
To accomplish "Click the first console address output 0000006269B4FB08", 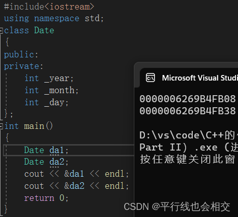I will click(188, 99).
